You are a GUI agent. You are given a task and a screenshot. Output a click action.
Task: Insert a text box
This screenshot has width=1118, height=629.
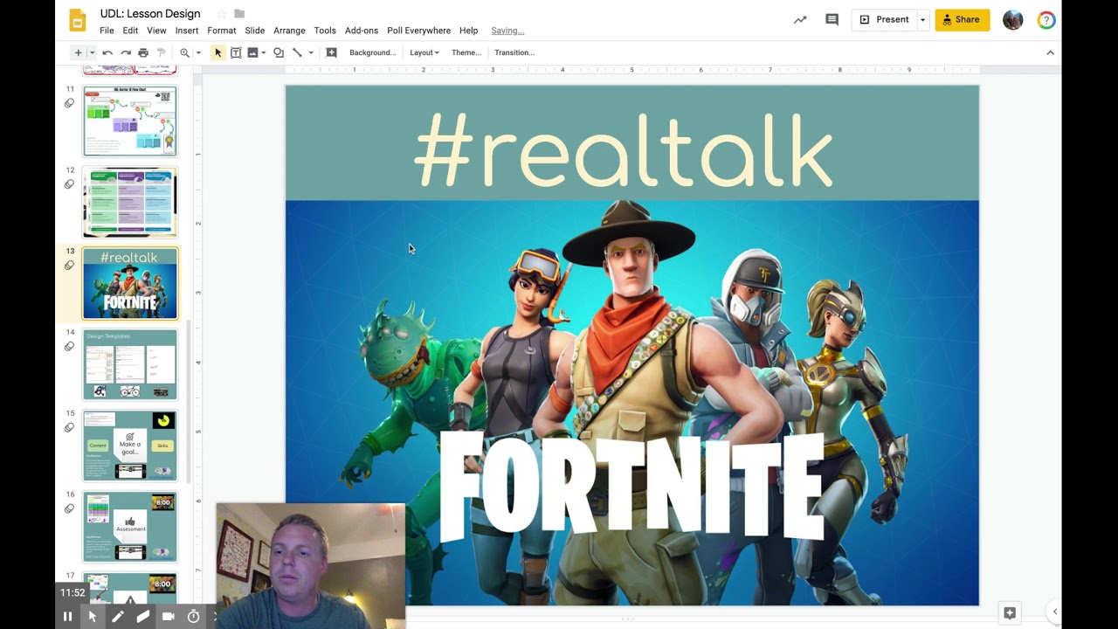tap(236, 52)
